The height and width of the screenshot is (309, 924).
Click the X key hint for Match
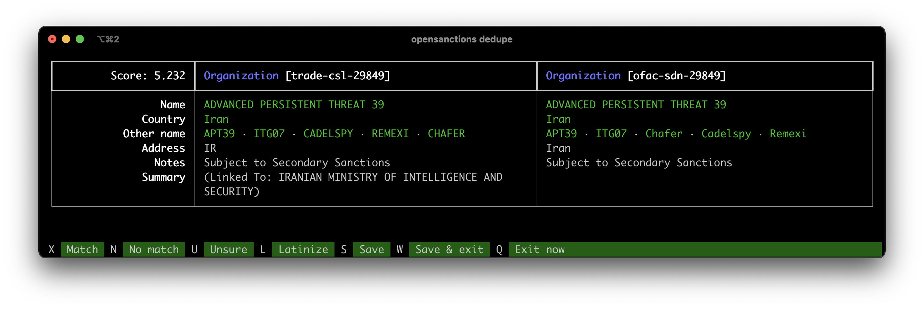(51, 249)
